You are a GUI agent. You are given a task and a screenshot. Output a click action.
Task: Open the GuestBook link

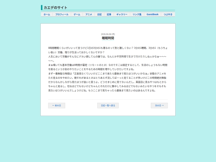[152, 14]
